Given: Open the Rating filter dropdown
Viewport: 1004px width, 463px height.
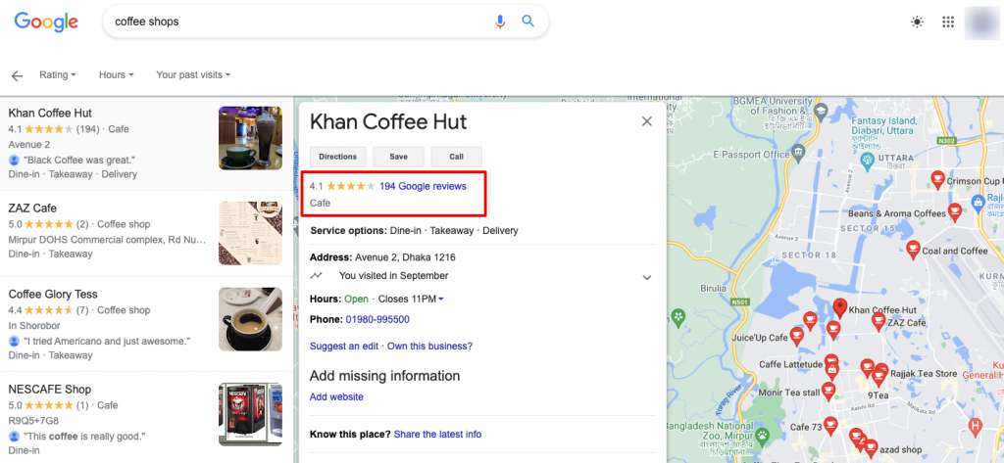Looking at the screenshot, I should click(58, 74).
